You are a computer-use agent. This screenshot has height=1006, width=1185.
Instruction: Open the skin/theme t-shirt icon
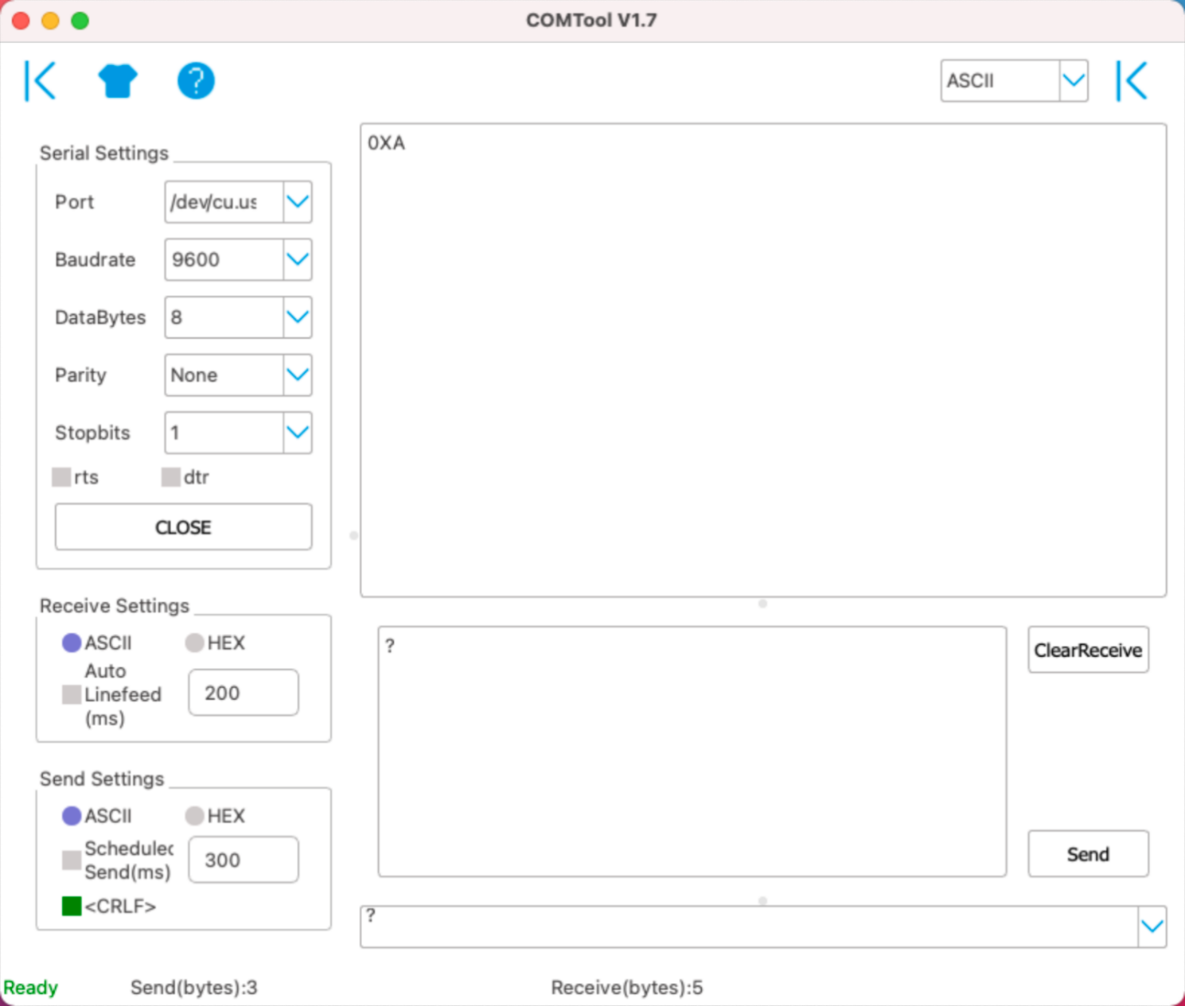pyautogui.click(x=117, y=80)
